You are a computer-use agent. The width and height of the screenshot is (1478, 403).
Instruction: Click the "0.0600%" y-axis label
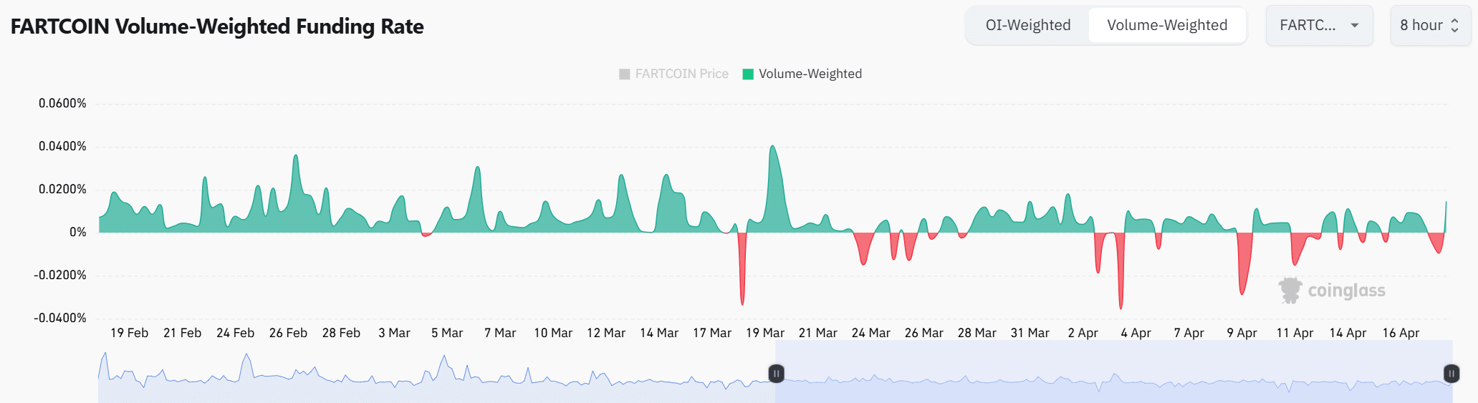pos(62,103)
